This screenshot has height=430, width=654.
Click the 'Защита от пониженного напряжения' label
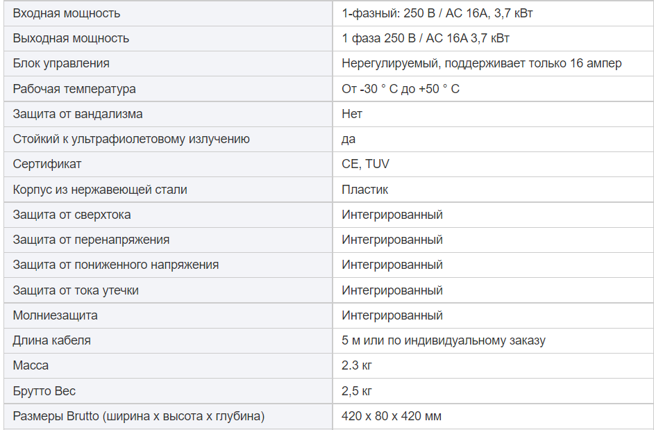(x=115, y=265)
